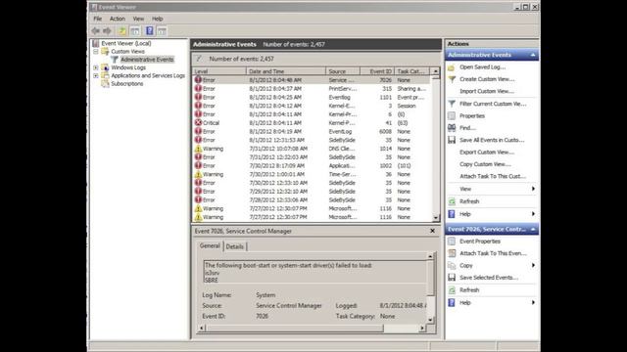
Task: Switch to the General tab
Action: coord(210,245)
